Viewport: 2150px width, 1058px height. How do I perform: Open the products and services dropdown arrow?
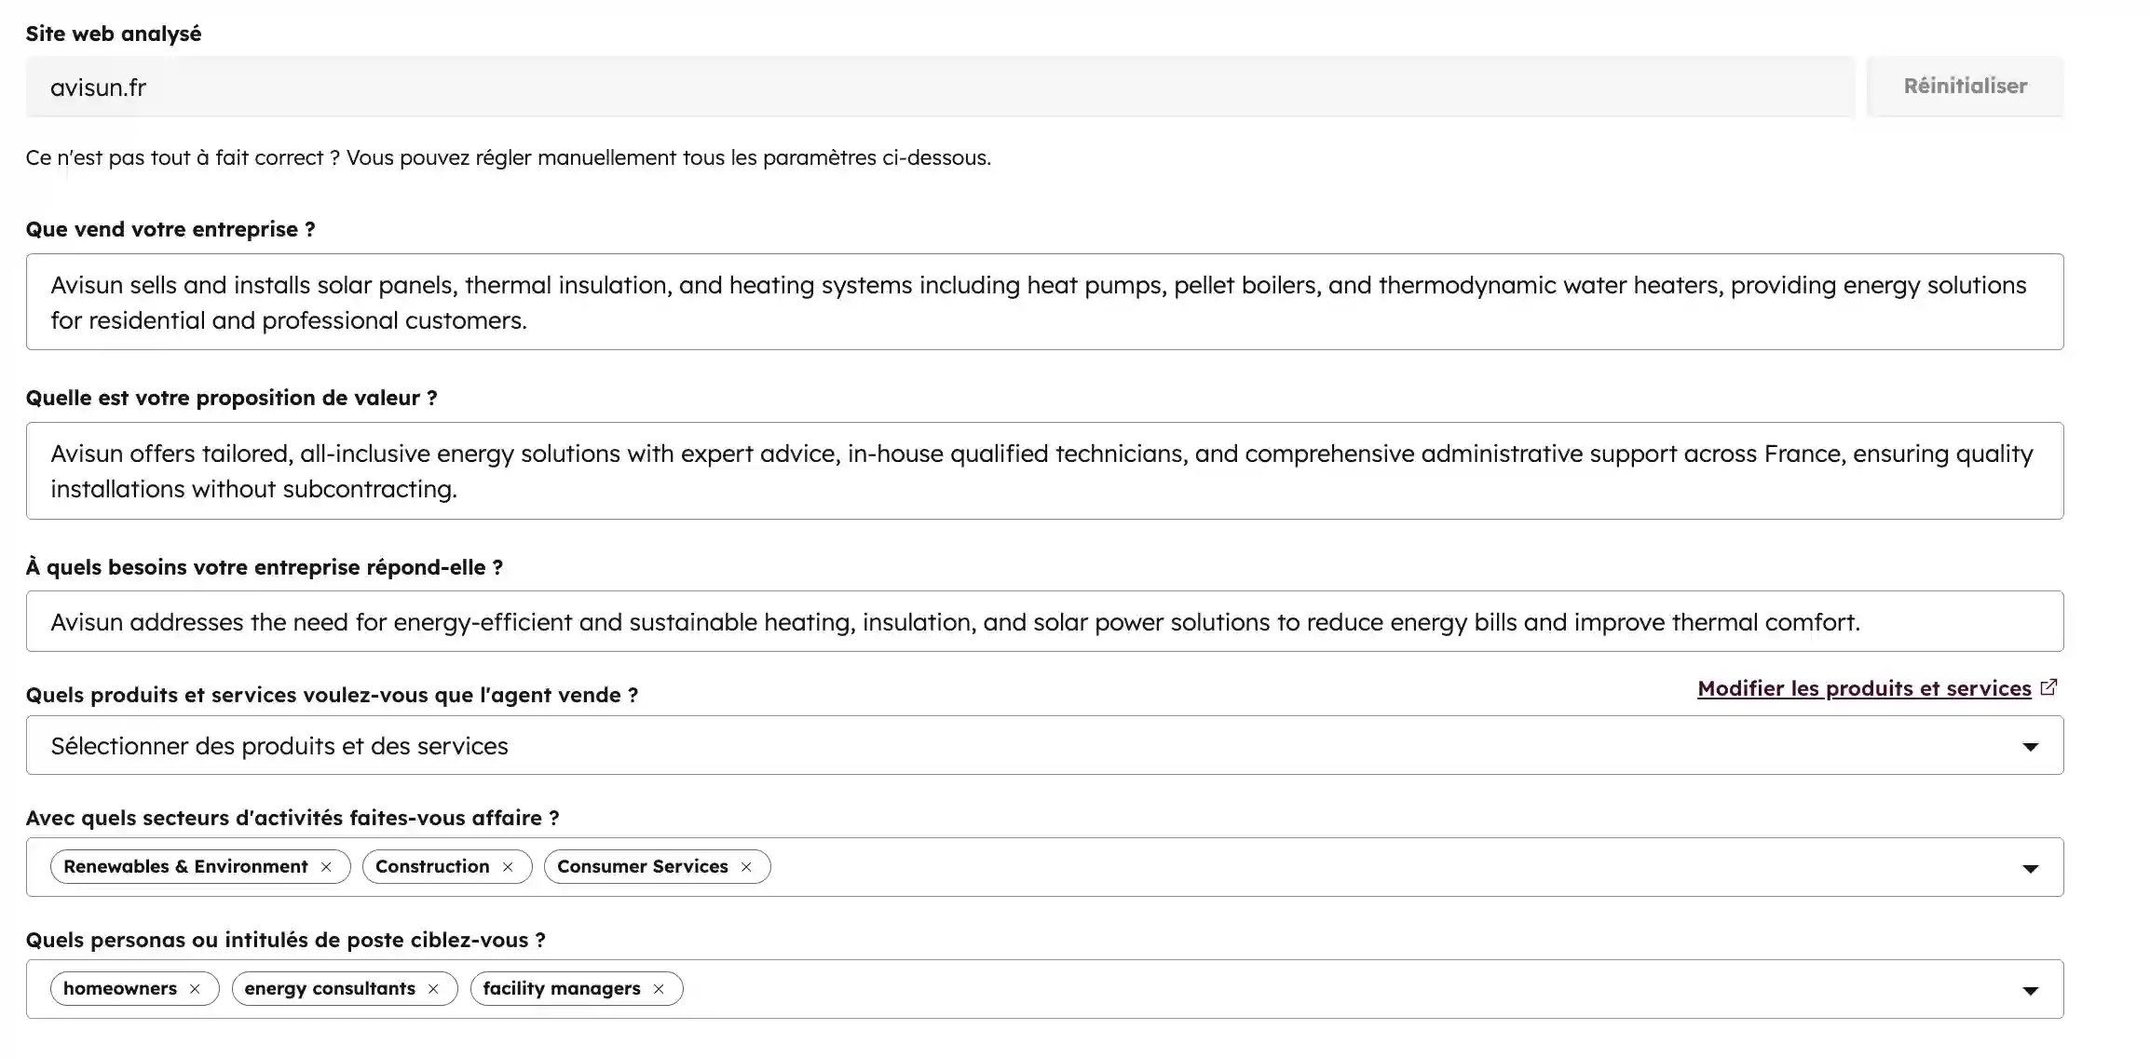click(x=2030, y=747)
